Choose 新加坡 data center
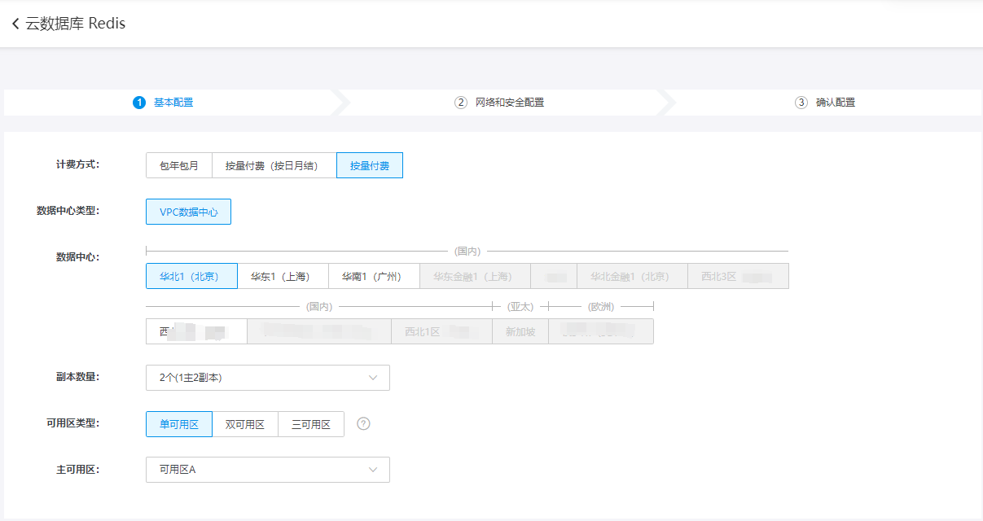 (x=520, y=331)
